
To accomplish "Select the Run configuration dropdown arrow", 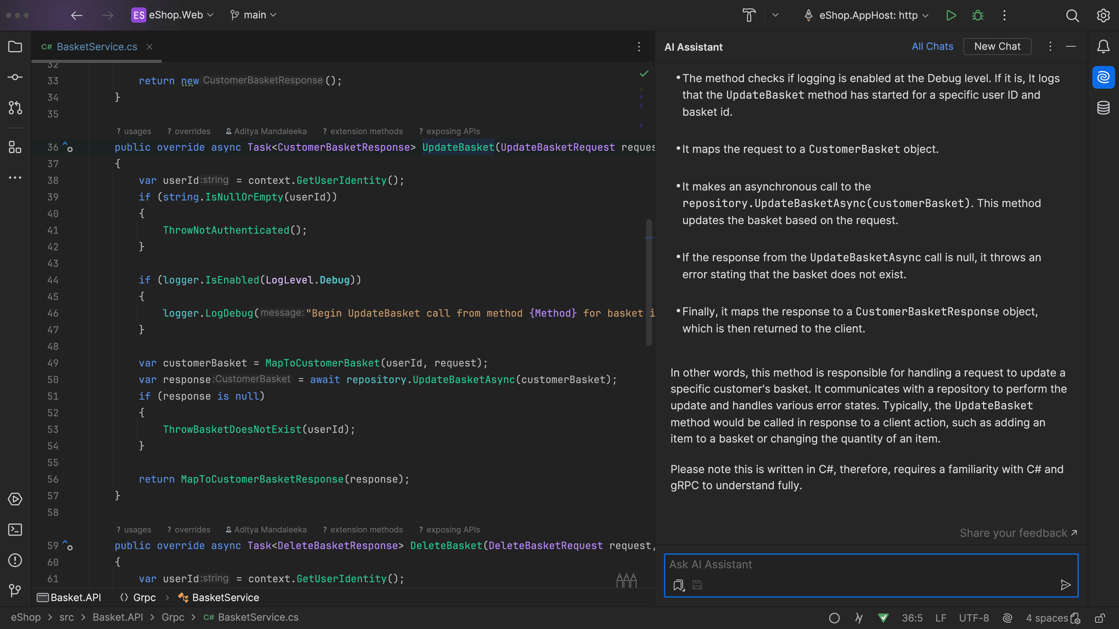I will (x=925, y=15).
